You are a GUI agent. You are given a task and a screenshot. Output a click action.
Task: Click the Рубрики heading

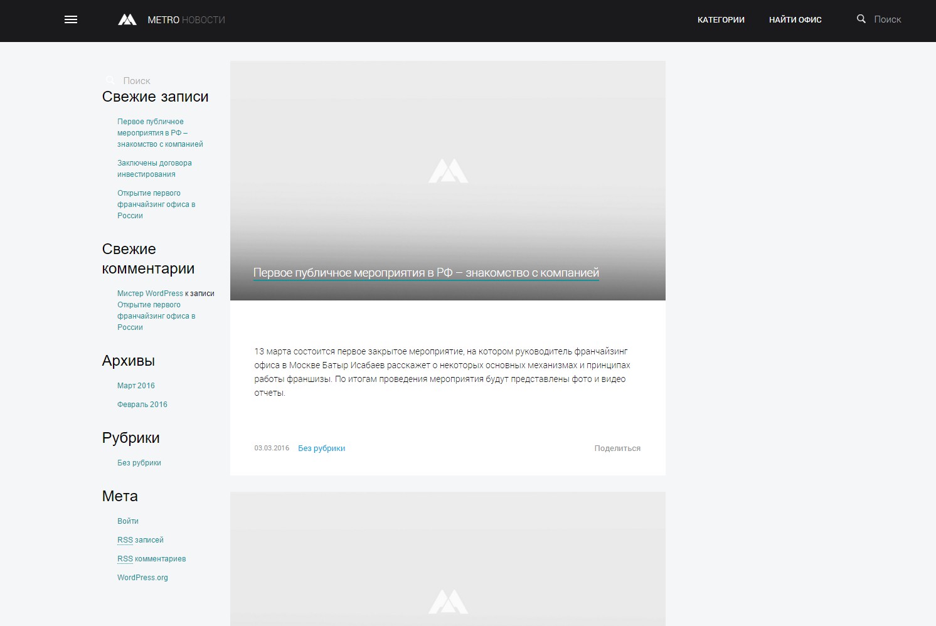pyautogui.click(x=131, y=438)
